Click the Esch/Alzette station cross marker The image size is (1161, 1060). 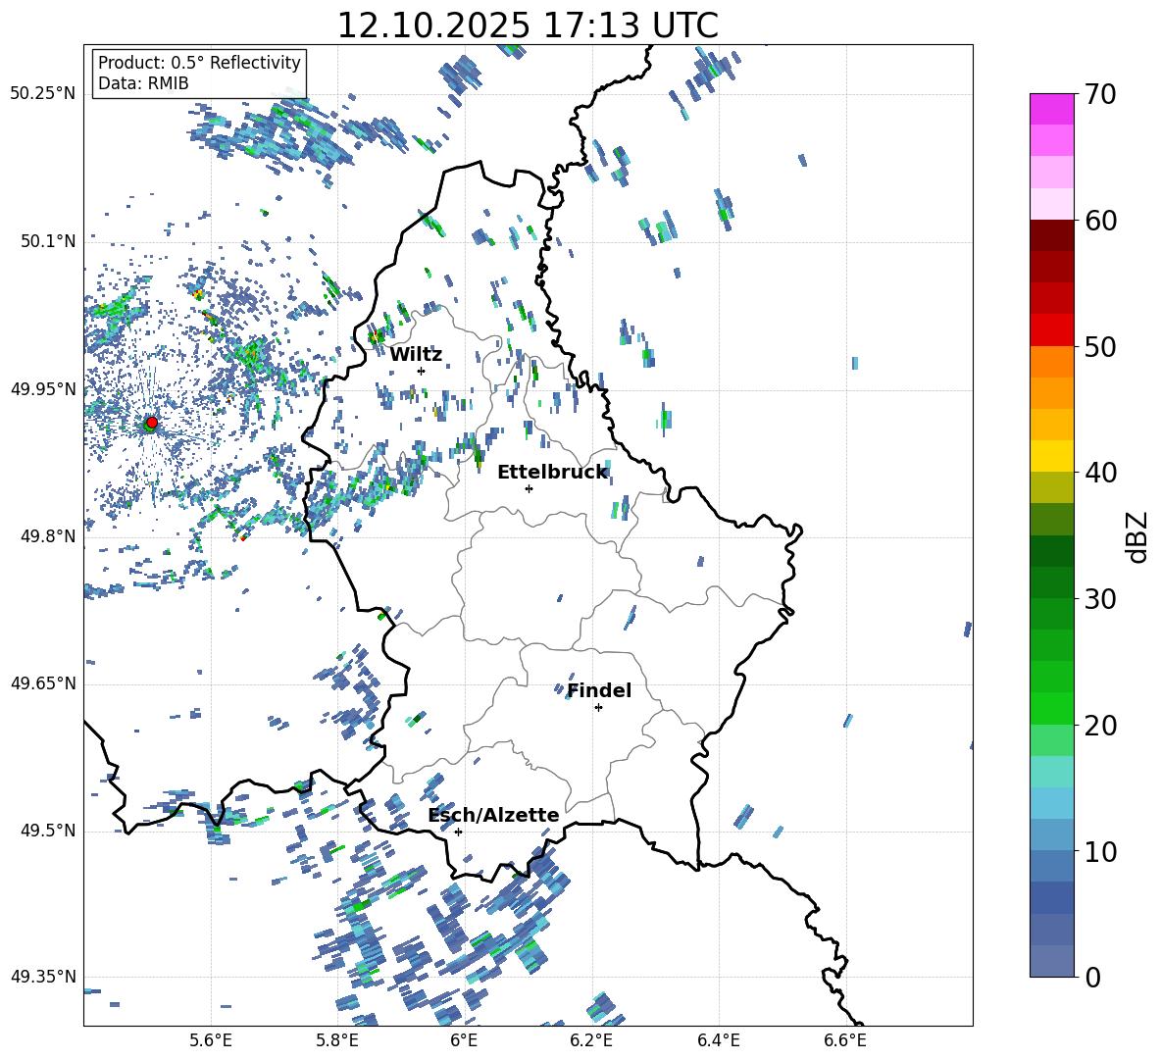click(x=458, y=832)
